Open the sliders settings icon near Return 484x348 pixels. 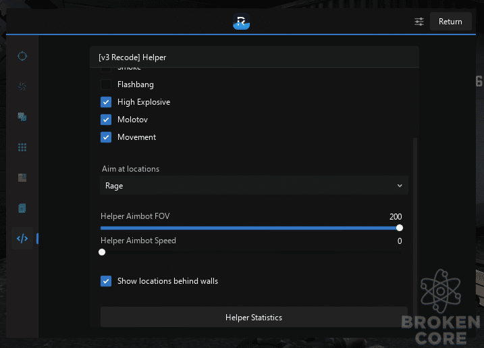click(419, 22)
